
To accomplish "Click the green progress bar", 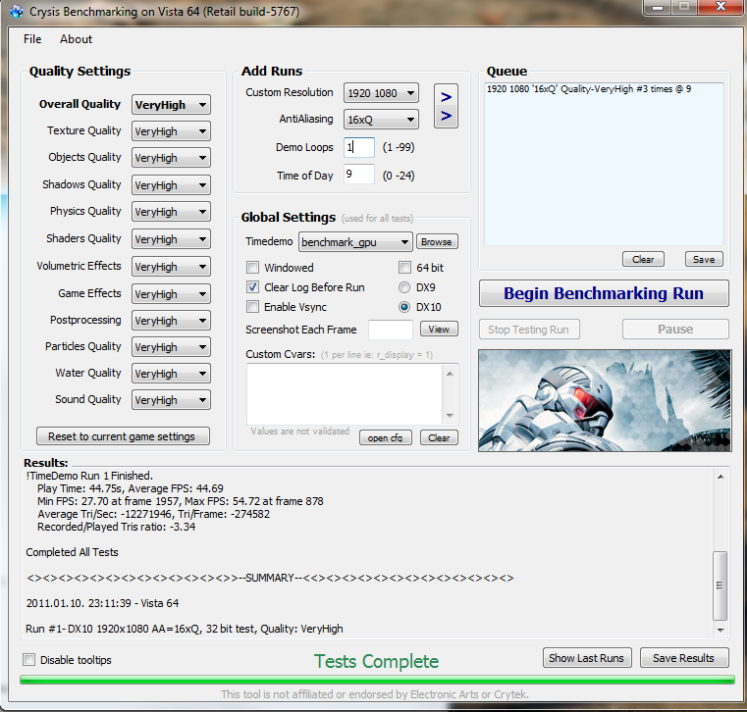I will 377,680.
